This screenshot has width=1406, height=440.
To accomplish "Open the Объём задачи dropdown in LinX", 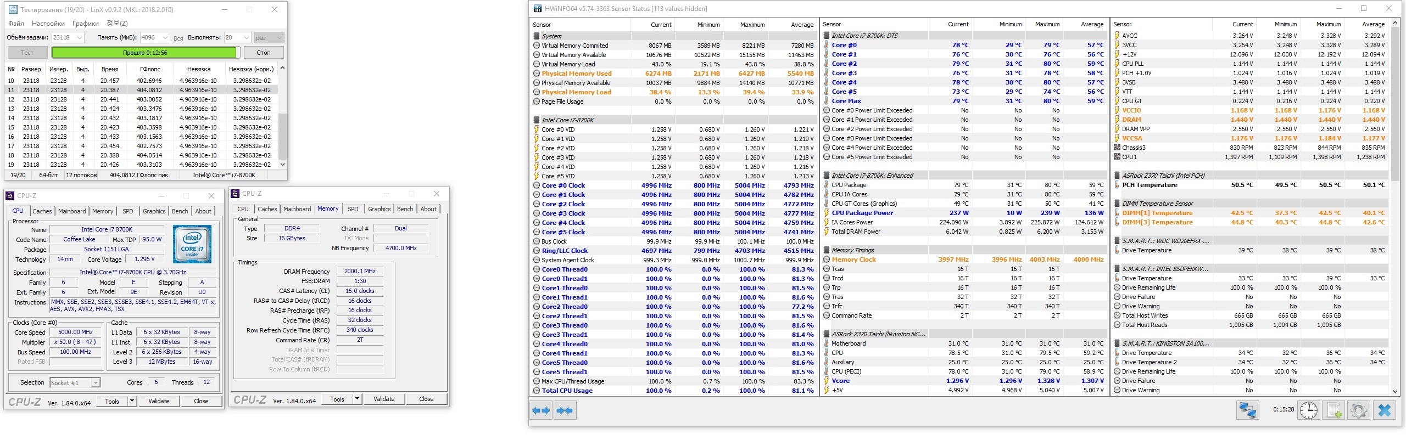I will (80, 38).
